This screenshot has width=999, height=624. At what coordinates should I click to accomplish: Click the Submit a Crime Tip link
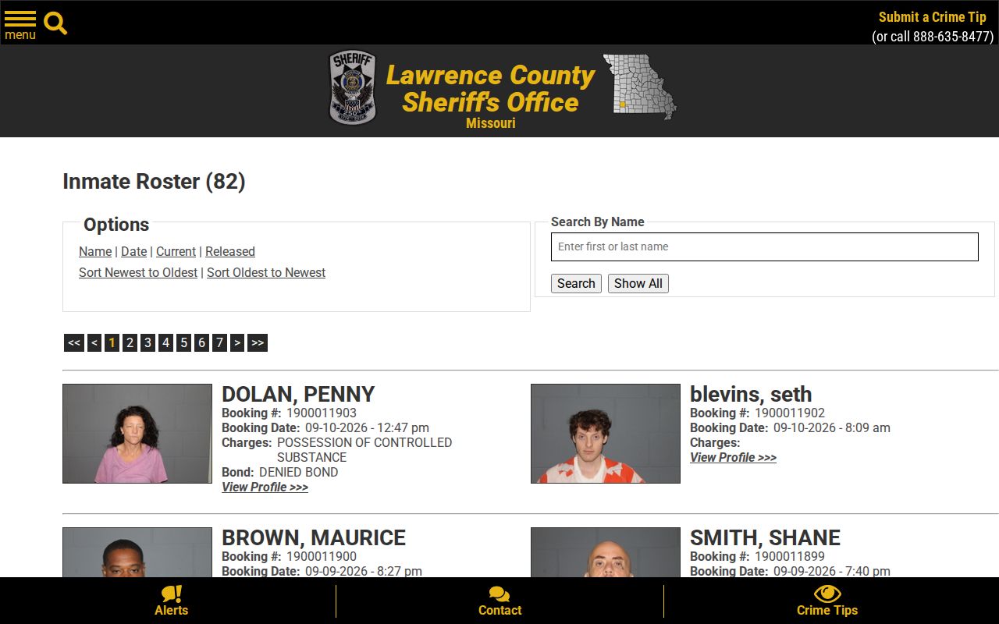pyautogui.click(x=933, y=17)
